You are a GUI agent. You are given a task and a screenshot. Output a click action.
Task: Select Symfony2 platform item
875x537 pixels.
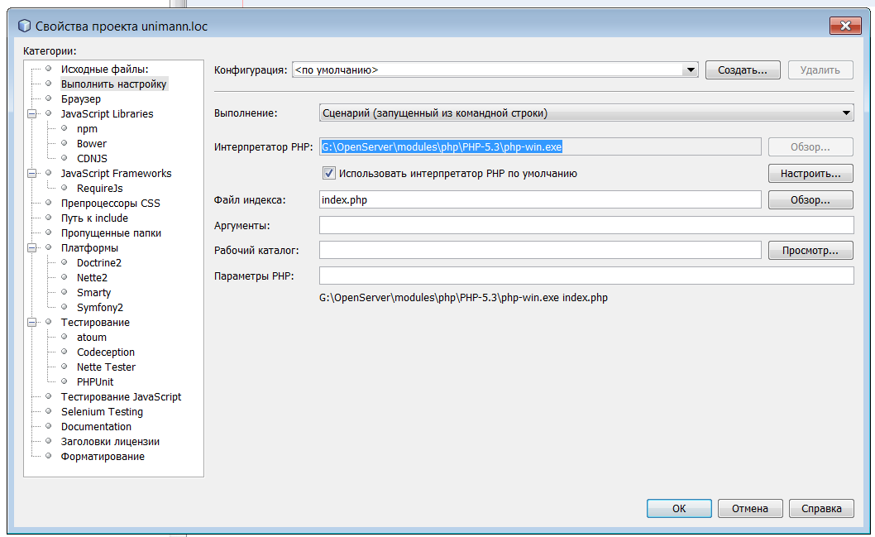(x=99, y=308)
